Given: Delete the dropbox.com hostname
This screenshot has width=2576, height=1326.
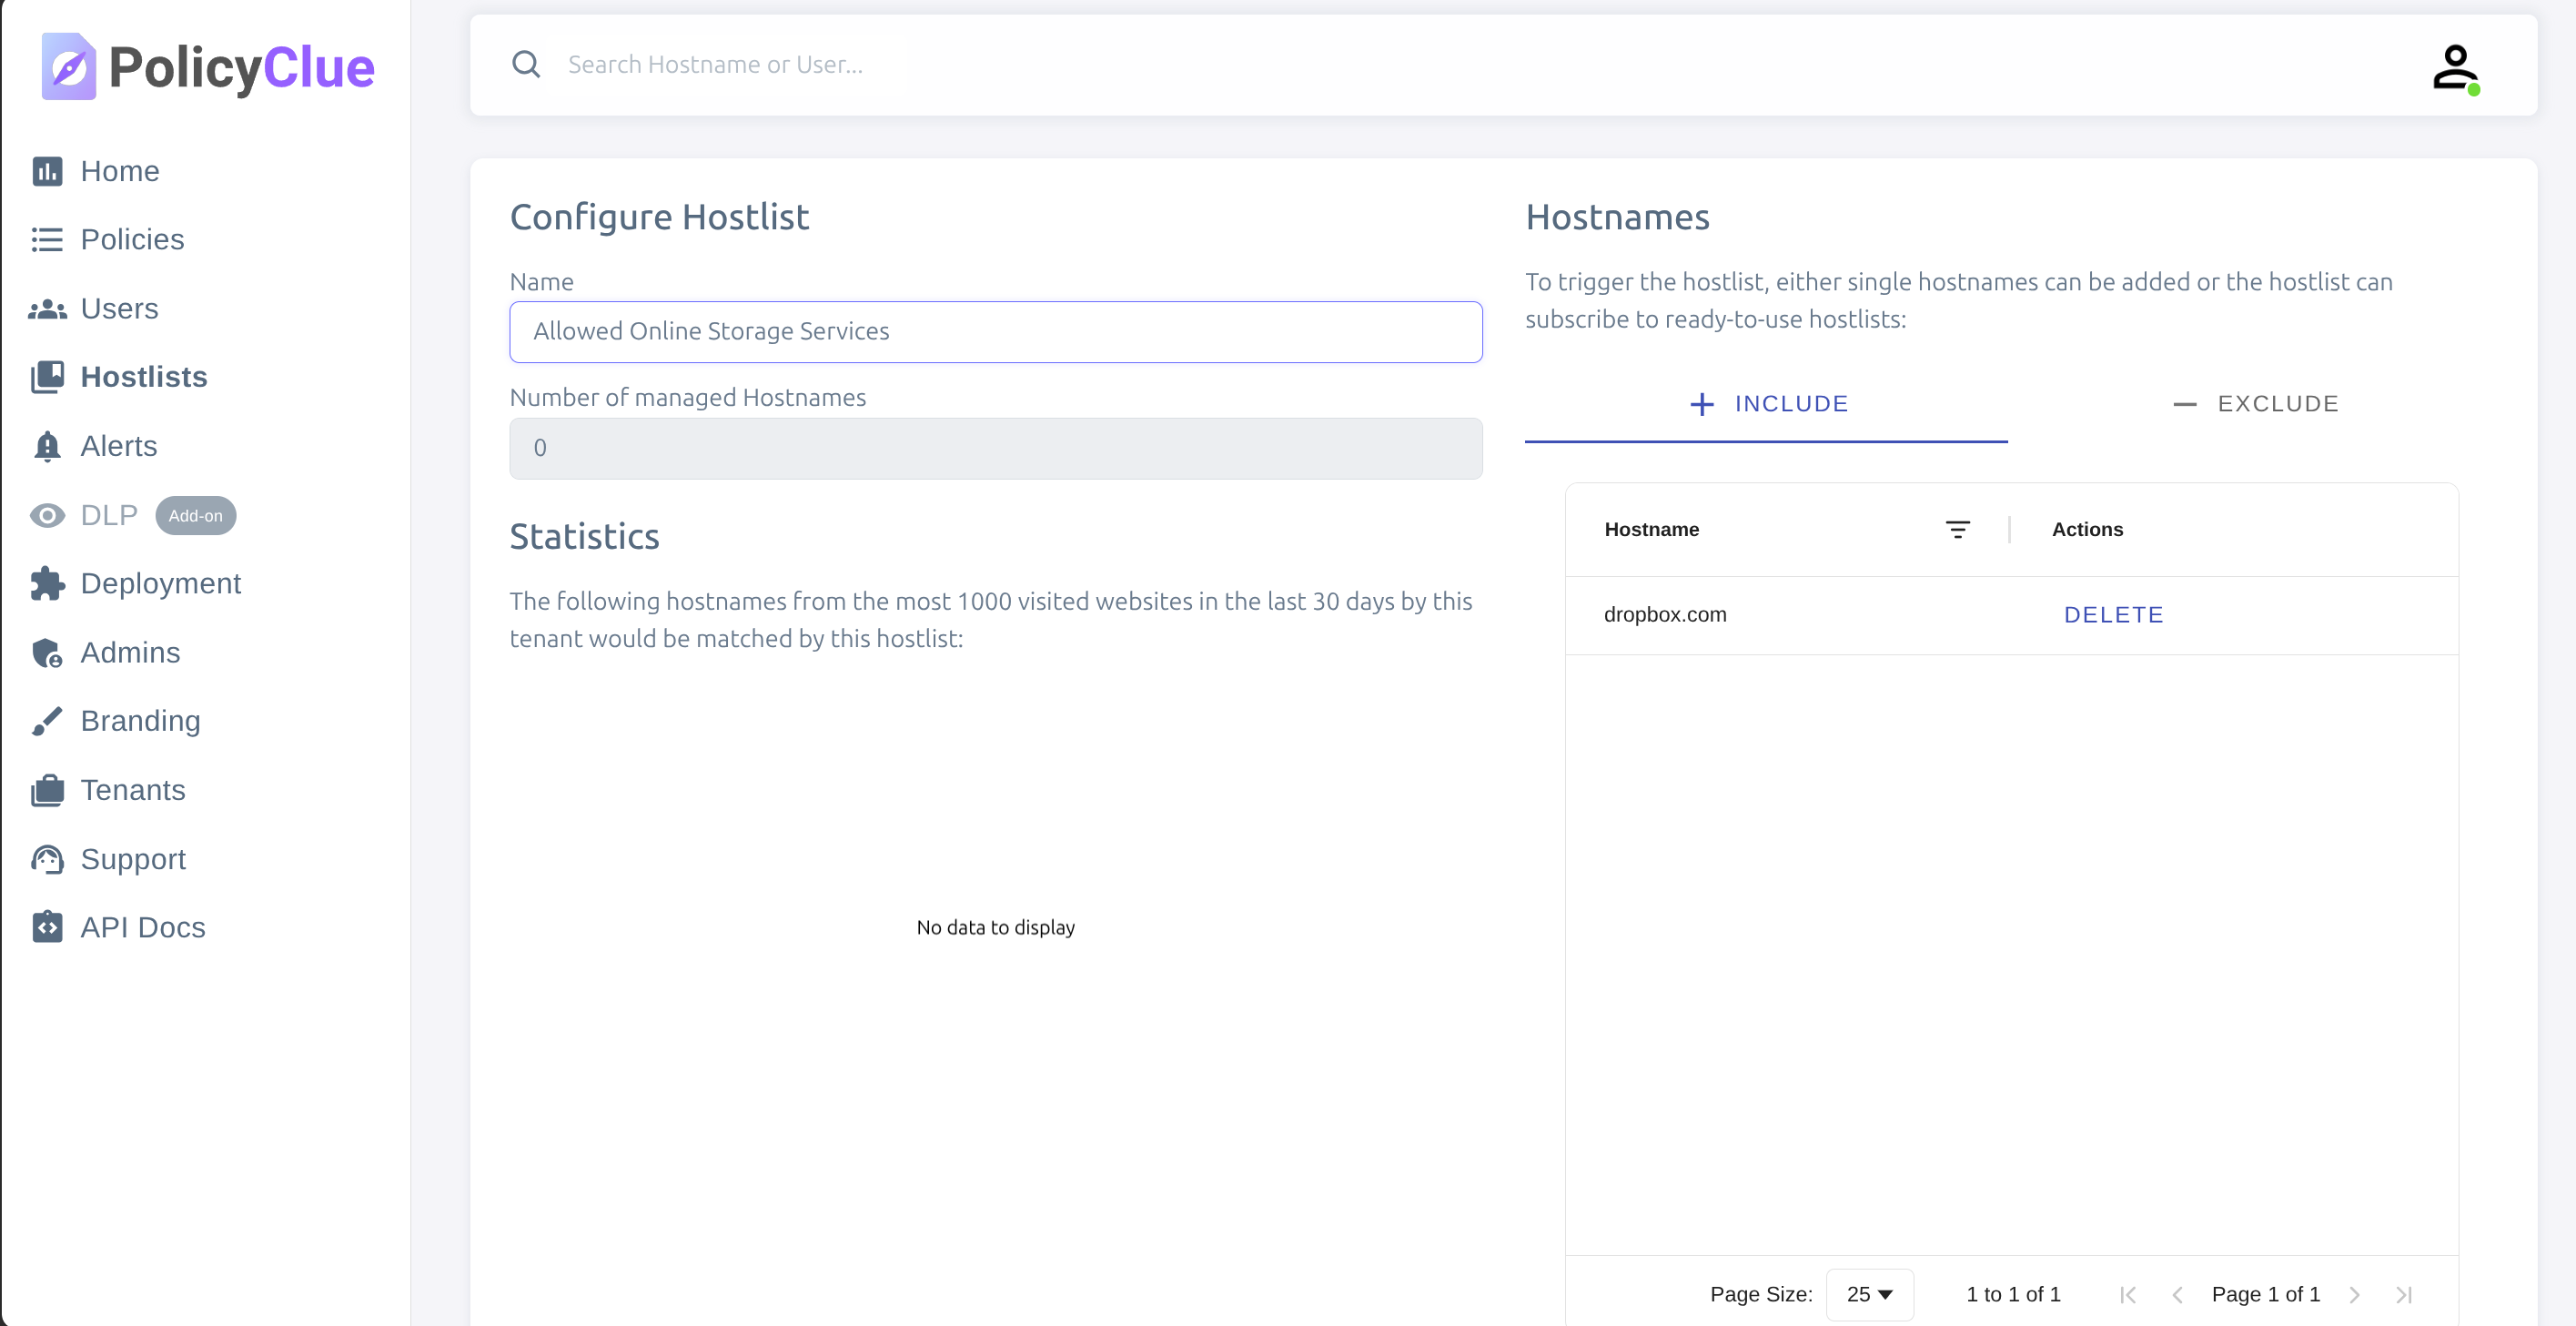Looking at the screenshot, I should (2113, 615).
